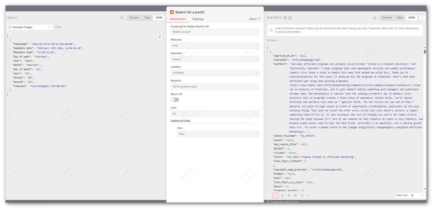Click the "Timezone" Asia/Shanghai value
432x208 pixels.
[48, 86]
